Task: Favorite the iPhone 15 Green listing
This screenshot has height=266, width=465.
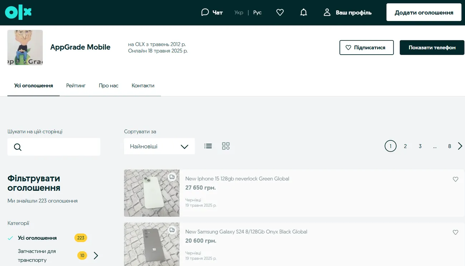Action: [455, 179]
